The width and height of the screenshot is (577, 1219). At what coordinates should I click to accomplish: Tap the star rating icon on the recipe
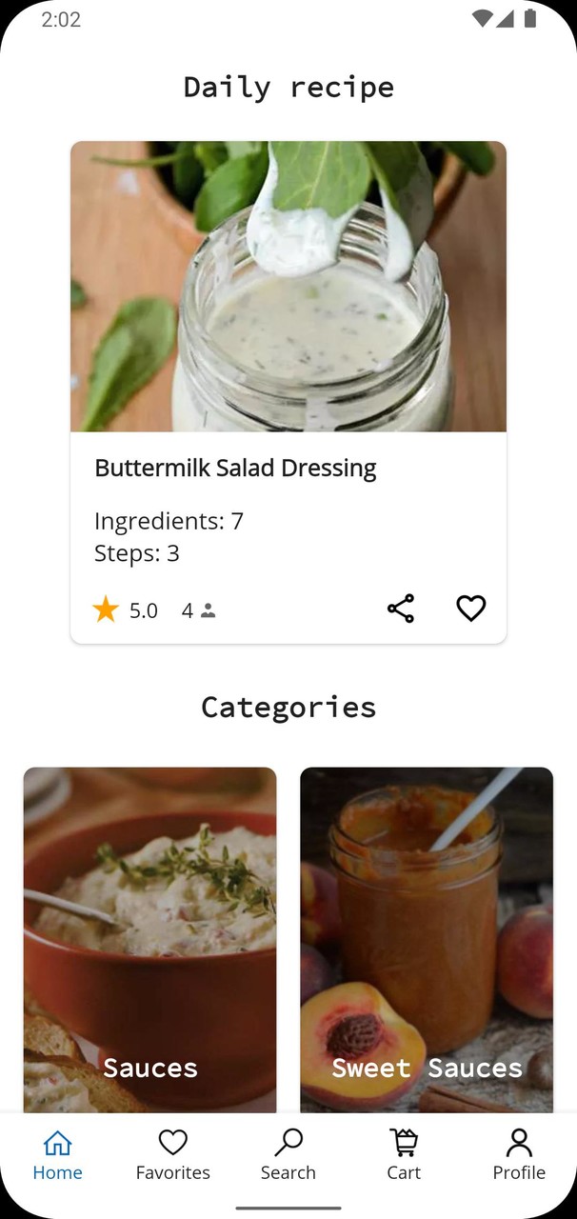[106, 609]
